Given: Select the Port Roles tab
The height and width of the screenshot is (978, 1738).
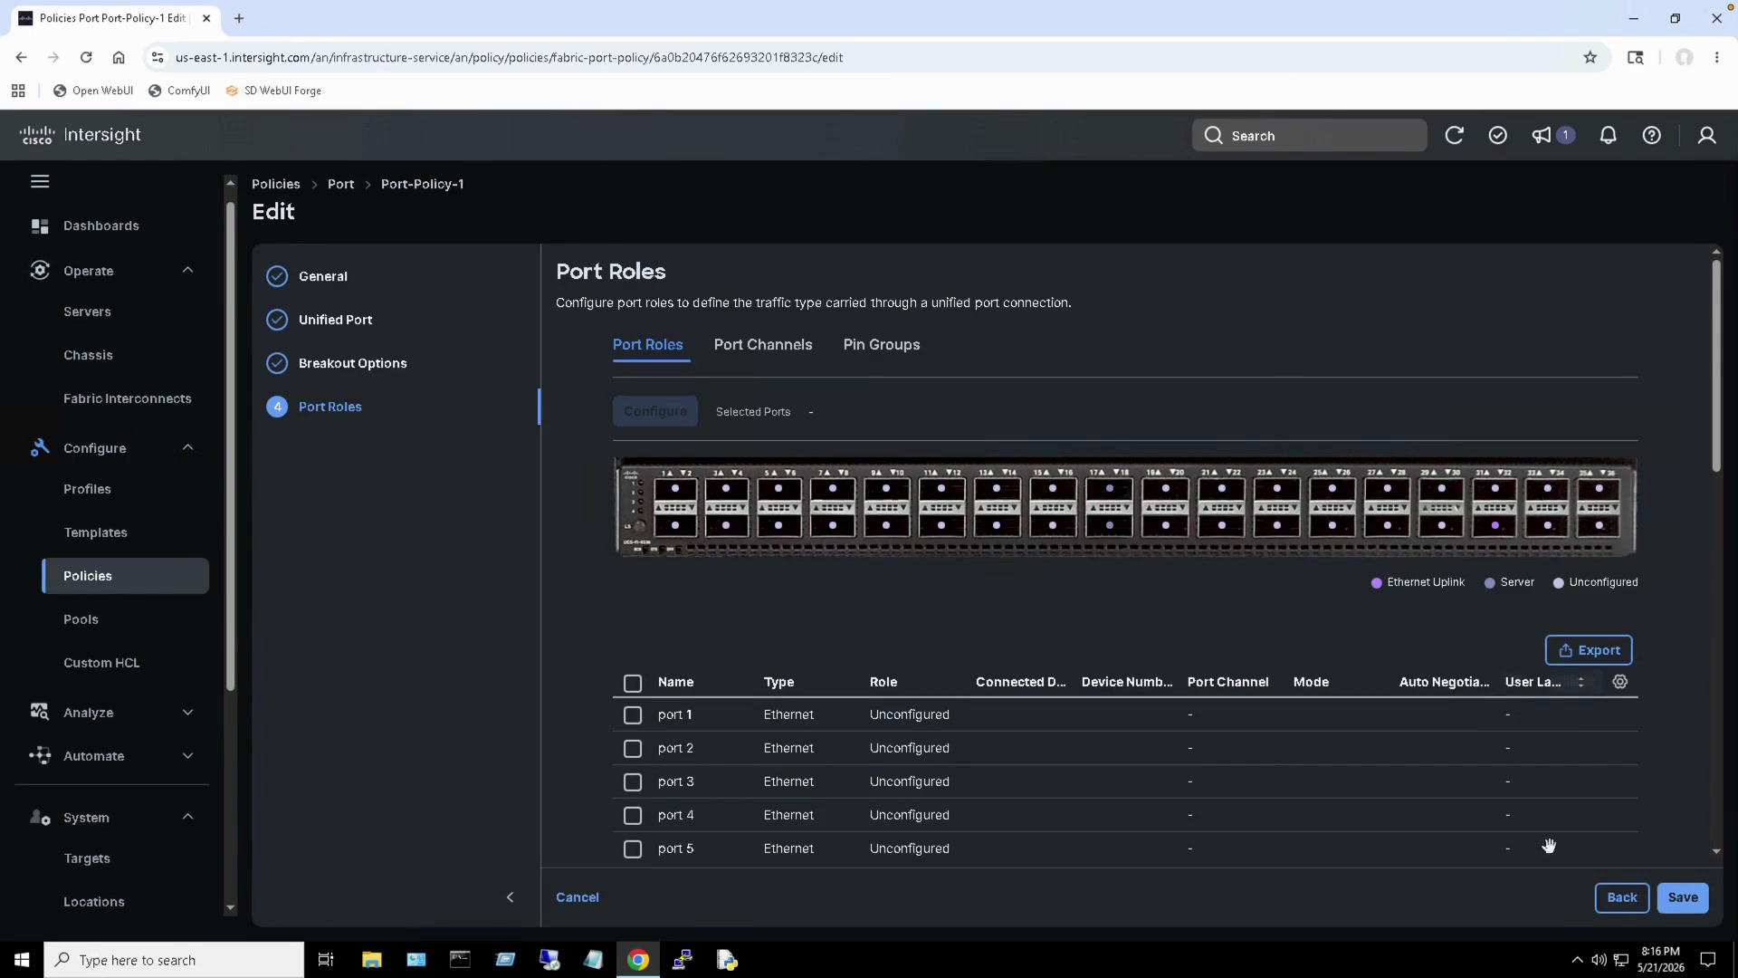Looking at the screenshot, I should tap(648, 345).
